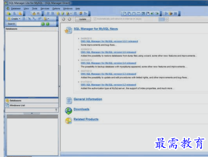Open the Database menu
The image size is (208, 157).
tap(16, 9)
